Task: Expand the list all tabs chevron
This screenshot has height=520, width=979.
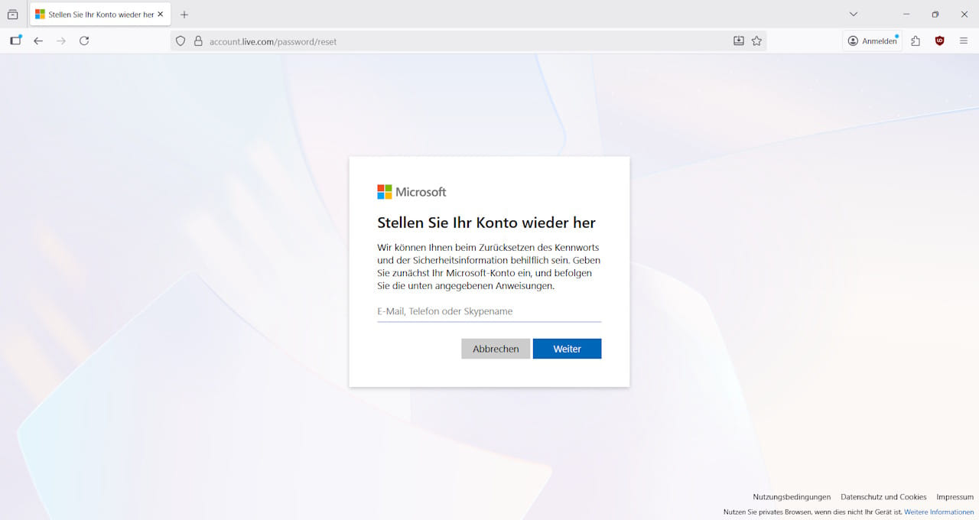Action: click(x=854, y=15)
